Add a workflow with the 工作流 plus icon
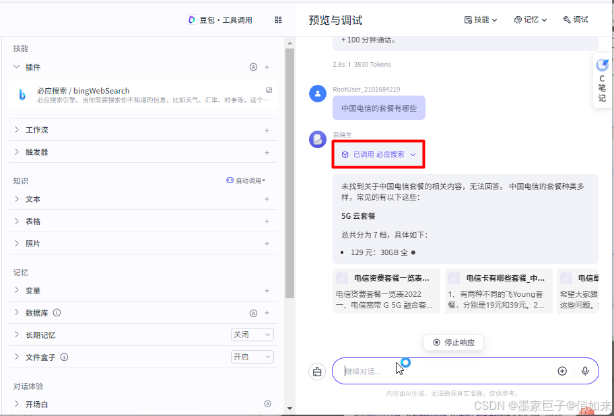Image resolution: width=614 pixels, height=416 pixels. tap(267, 130)
